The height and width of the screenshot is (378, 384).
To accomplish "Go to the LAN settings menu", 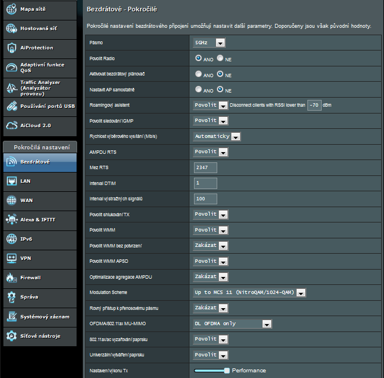I will [39, 181].
